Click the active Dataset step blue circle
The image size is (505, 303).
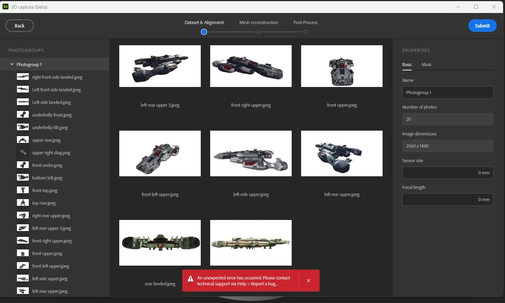[204, 32]
